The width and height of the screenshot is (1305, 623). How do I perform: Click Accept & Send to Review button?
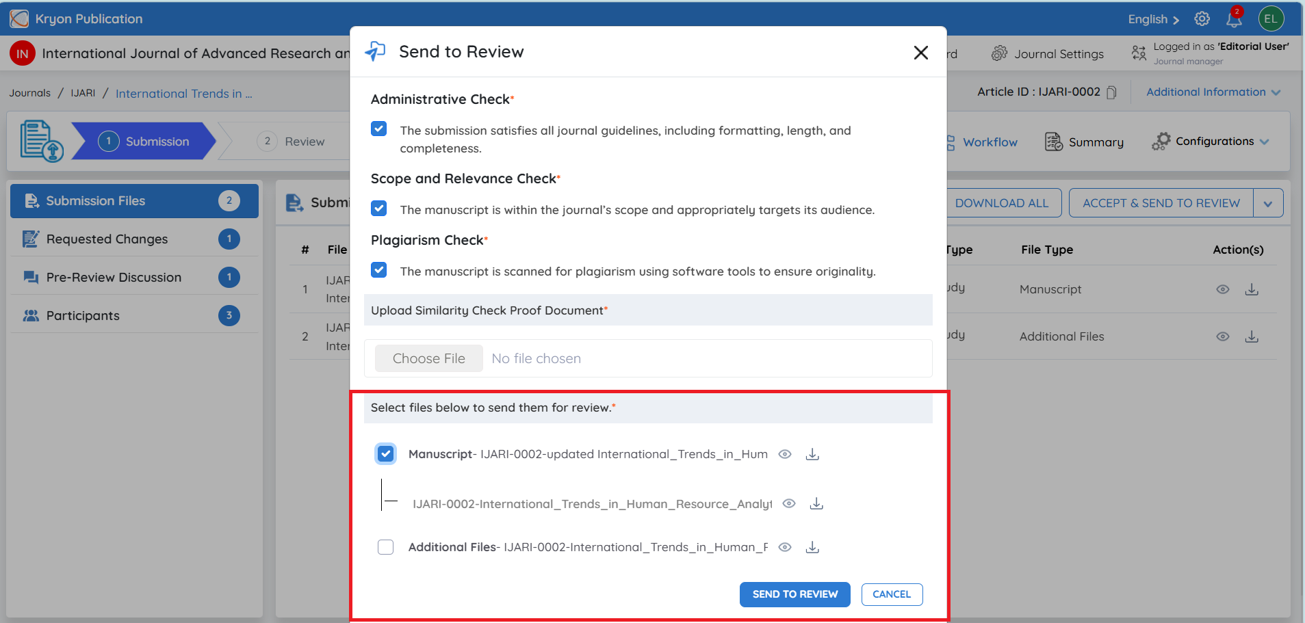pos(1161,203)
